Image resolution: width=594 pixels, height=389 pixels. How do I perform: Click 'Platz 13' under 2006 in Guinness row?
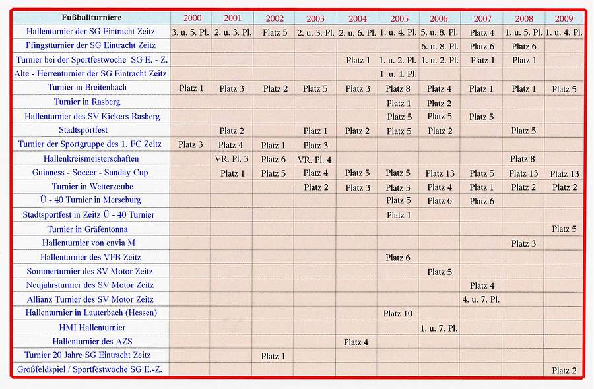point(440,173)
